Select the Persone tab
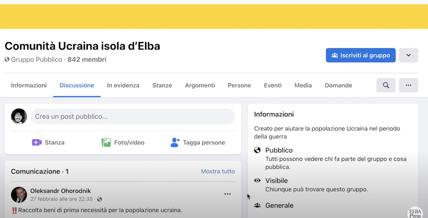The image size is (428, 218). (x=239, y=85)
